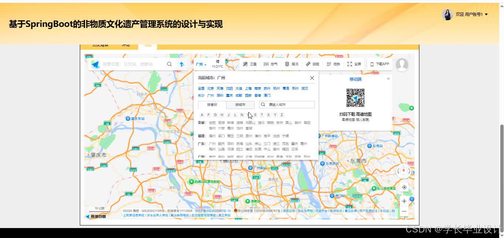504x238 pixels.
Task: Close the current city panel with X
Action: coord(312,78)
